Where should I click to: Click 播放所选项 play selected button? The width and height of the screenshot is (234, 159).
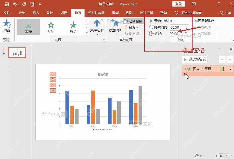pos(195,59)
